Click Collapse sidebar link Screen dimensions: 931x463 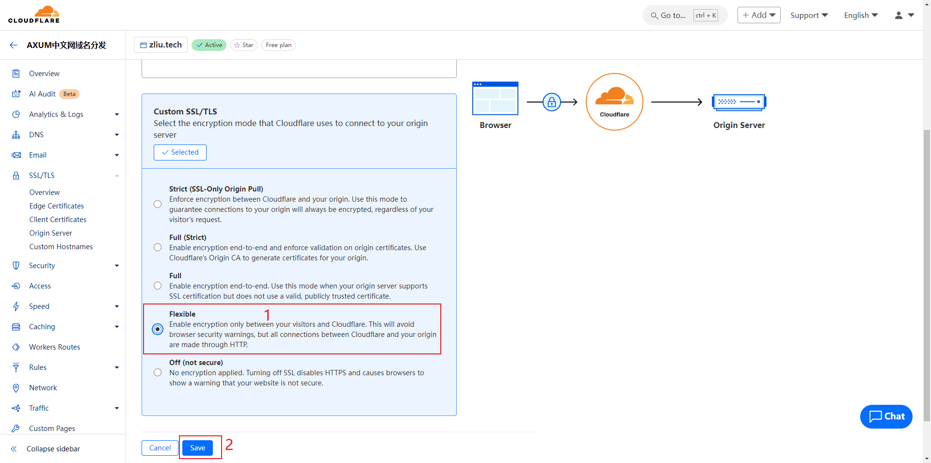click(x=53, y=449)
